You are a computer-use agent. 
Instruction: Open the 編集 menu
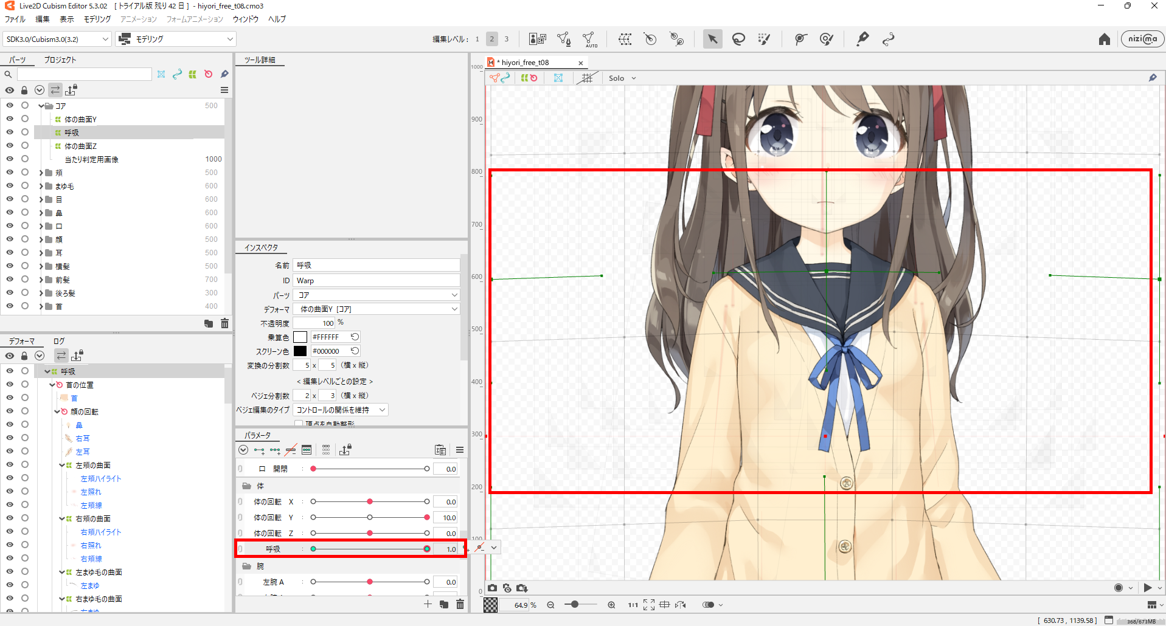pyautogui.click(x=43, y=19)
